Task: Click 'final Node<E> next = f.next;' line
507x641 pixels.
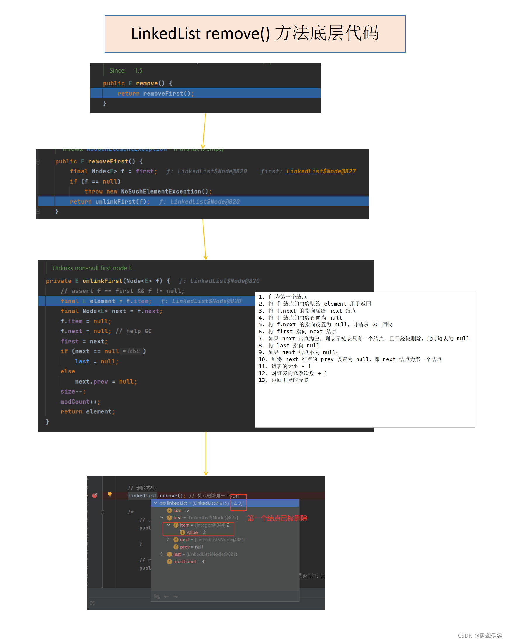Action: pos(111,311)
